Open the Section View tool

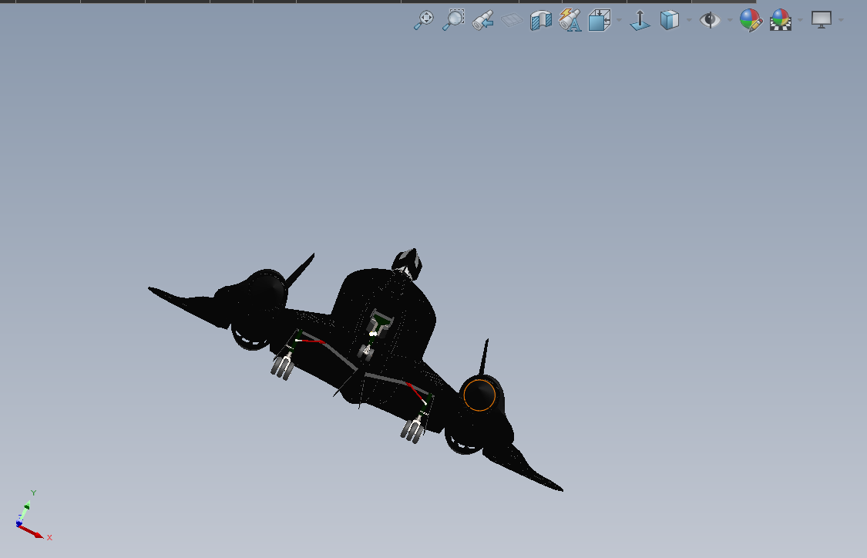[x=541, y=21]
